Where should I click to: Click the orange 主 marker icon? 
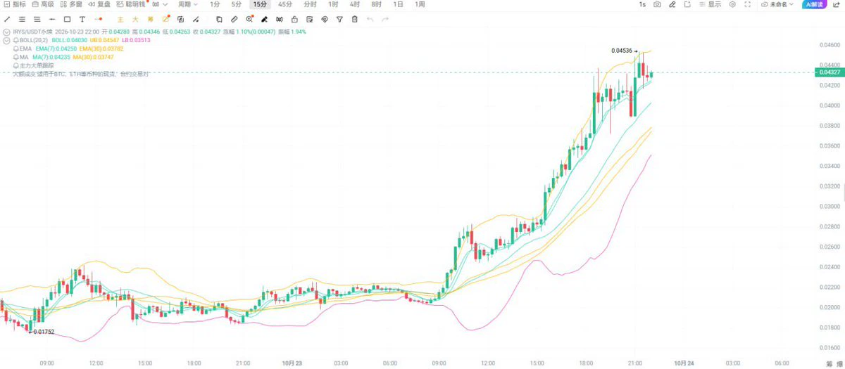pos(120,19)
